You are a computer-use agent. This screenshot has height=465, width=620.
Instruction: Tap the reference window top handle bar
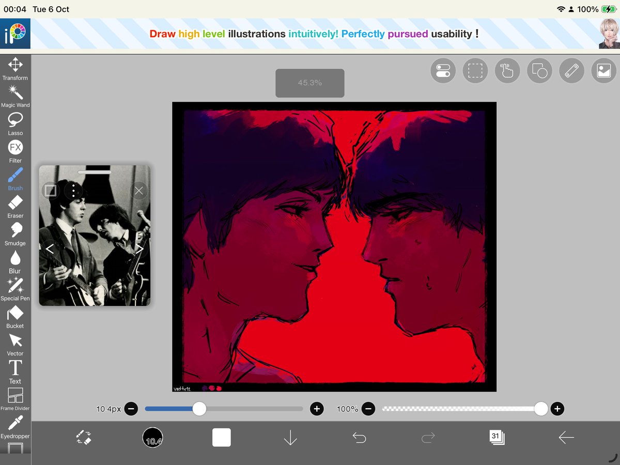coord(95,172)
